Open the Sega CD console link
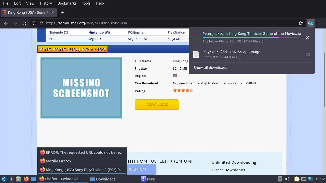The height and width of the screenshot is (183, 326). point(94,39)
